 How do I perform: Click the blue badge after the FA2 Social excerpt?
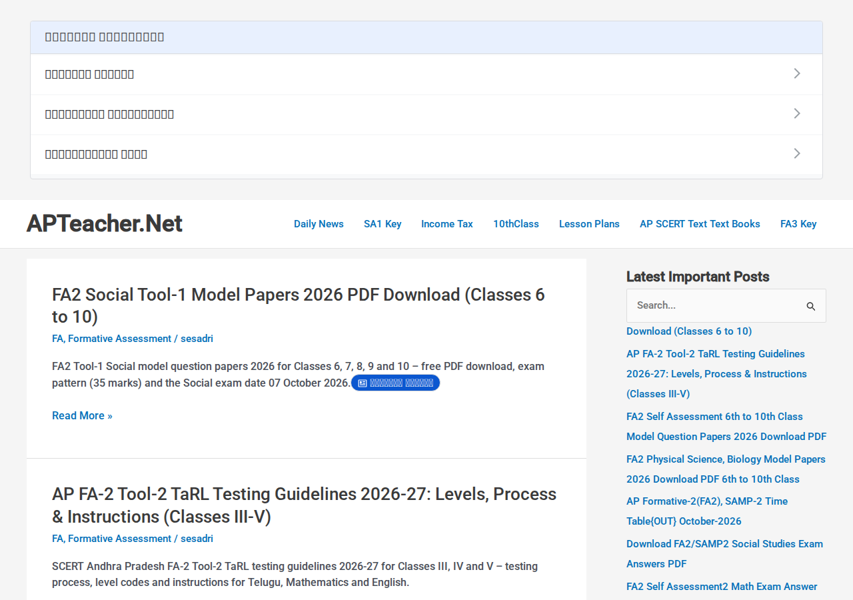(395, 383)
